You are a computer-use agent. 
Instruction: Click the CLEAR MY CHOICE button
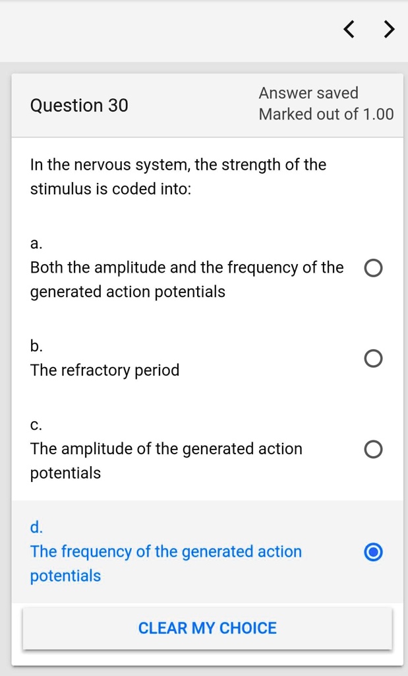tap(207, 627)
